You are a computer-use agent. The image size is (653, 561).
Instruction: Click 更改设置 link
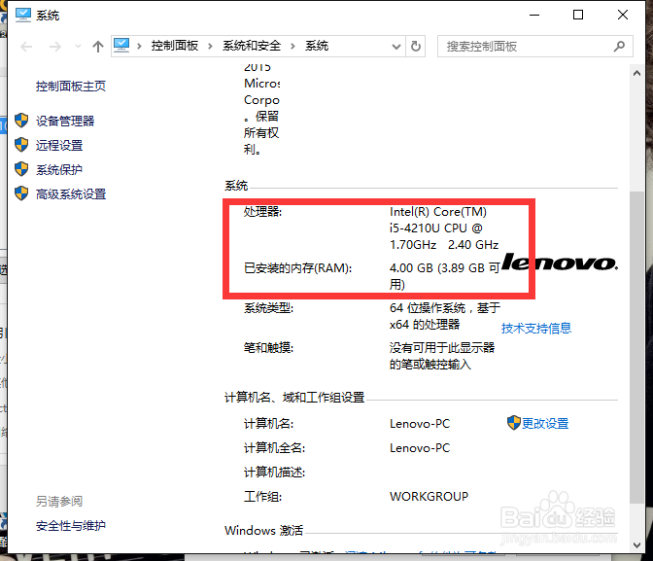pyautogui.click(x=545, y=424)
